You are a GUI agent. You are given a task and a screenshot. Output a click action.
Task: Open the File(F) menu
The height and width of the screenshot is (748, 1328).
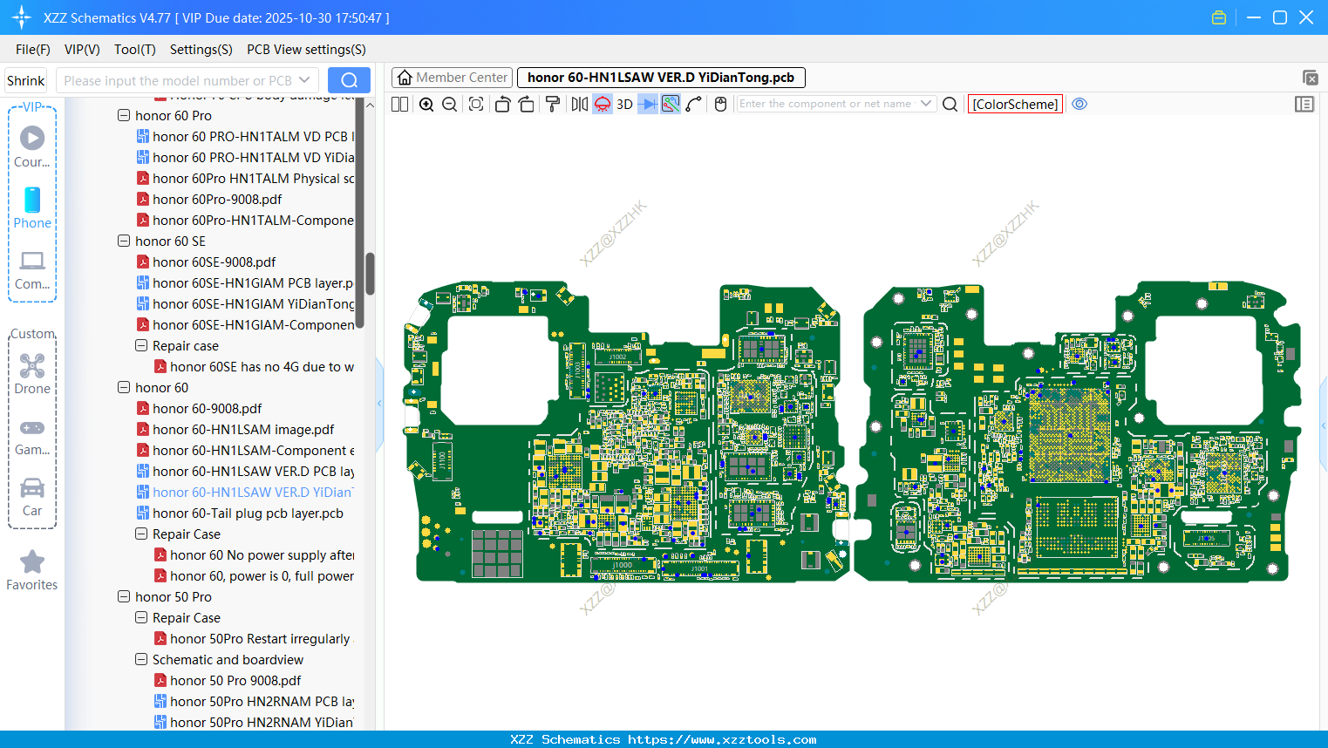tap(33, 50)
